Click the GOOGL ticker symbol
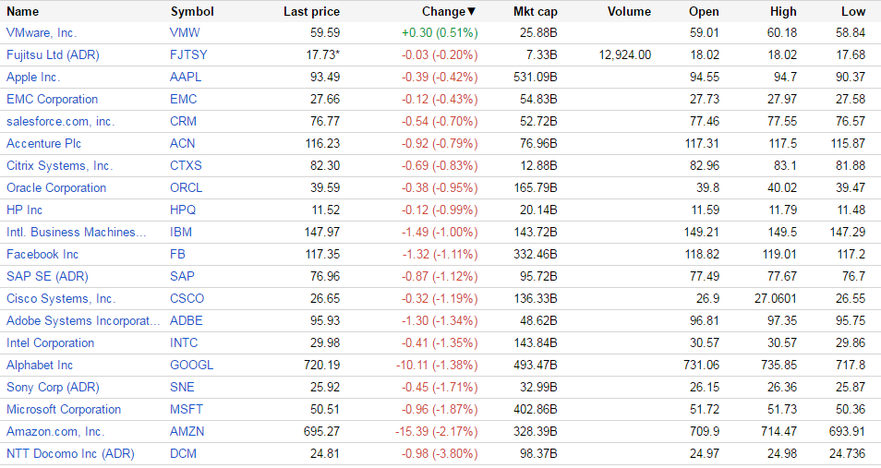Image resolution: width=881 pixels, height=468 pixels. point(191,365)
